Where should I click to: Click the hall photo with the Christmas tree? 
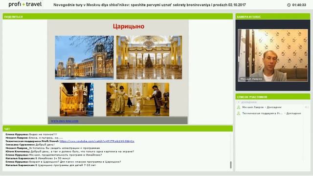(149, 58)
